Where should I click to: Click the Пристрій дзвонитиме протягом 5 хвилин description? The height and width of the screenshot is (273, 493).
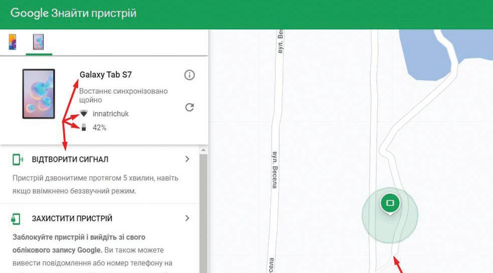tap(95, 184)
